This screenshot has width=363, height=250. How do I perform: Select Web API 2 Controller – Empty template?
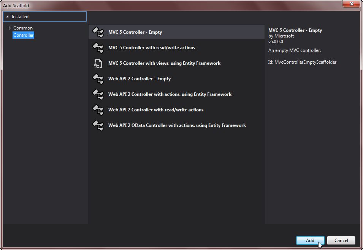point(139,79)
